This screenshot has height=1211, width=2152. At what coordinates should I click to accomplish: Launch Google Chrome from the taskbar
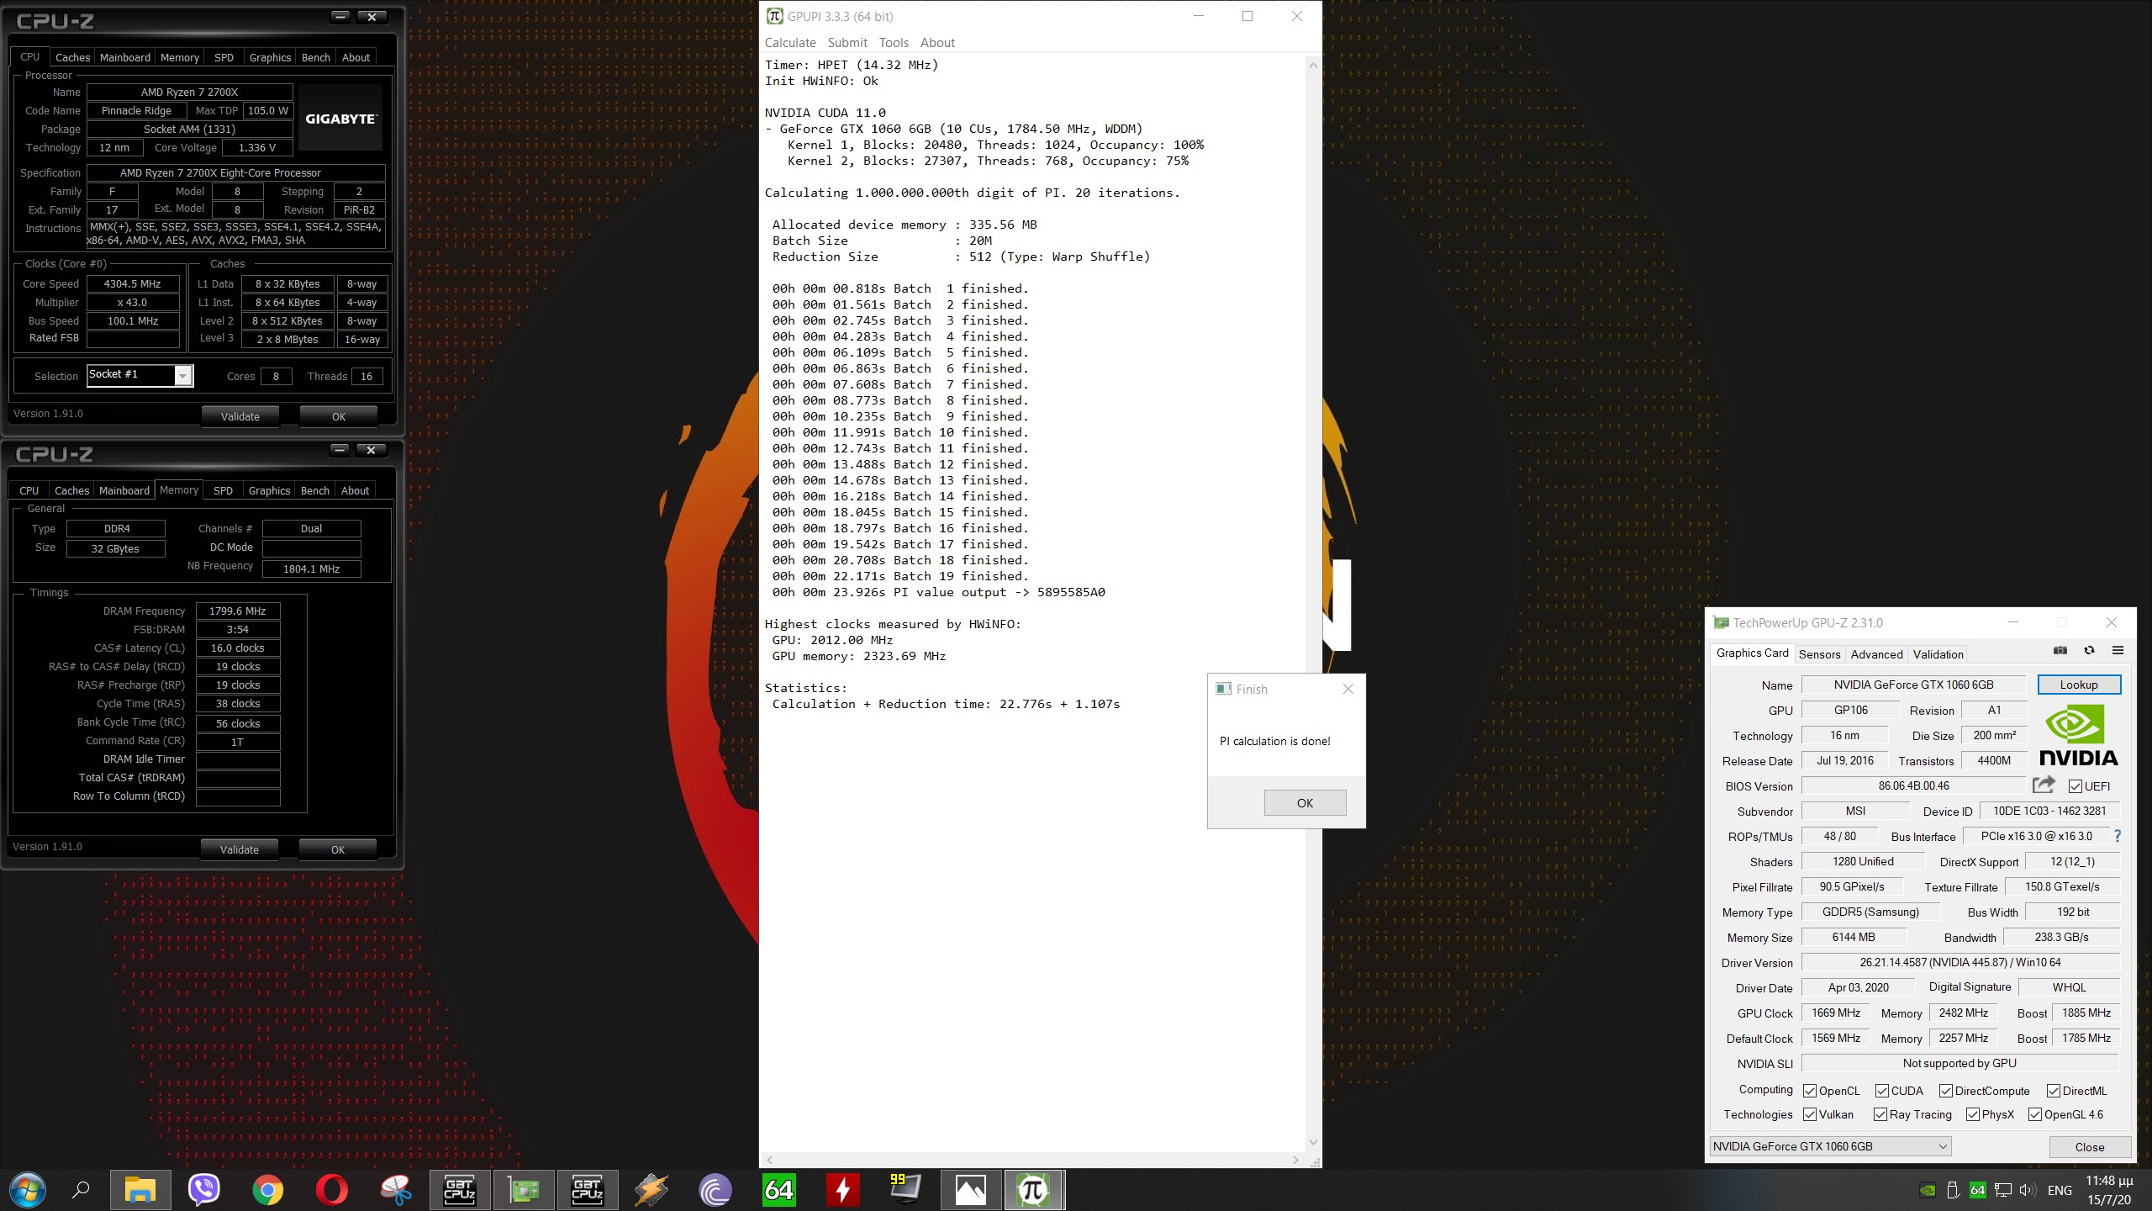[x=267, y=1190]
